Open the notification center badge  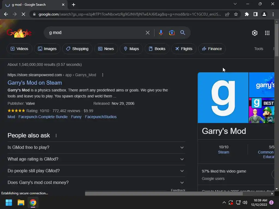(271, 202)
